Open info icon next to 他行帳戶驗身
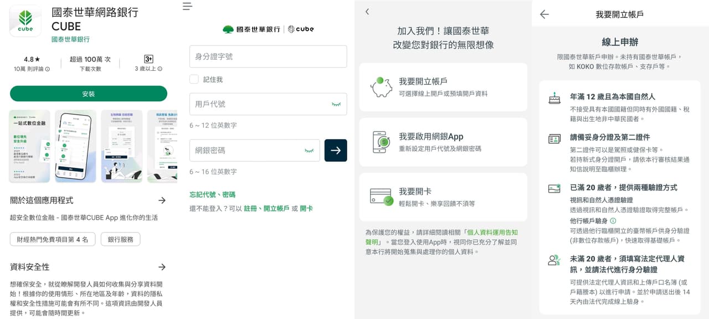The height and width of the screenshot is (319, 709). [613, 220]
